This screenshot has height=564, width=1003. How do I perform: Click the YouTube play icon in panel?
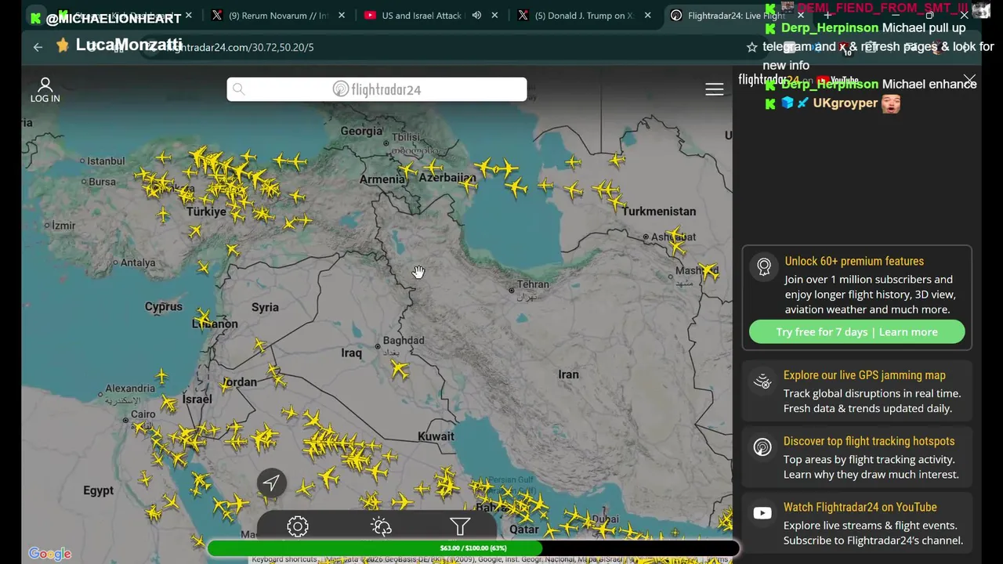click(762, 513)
